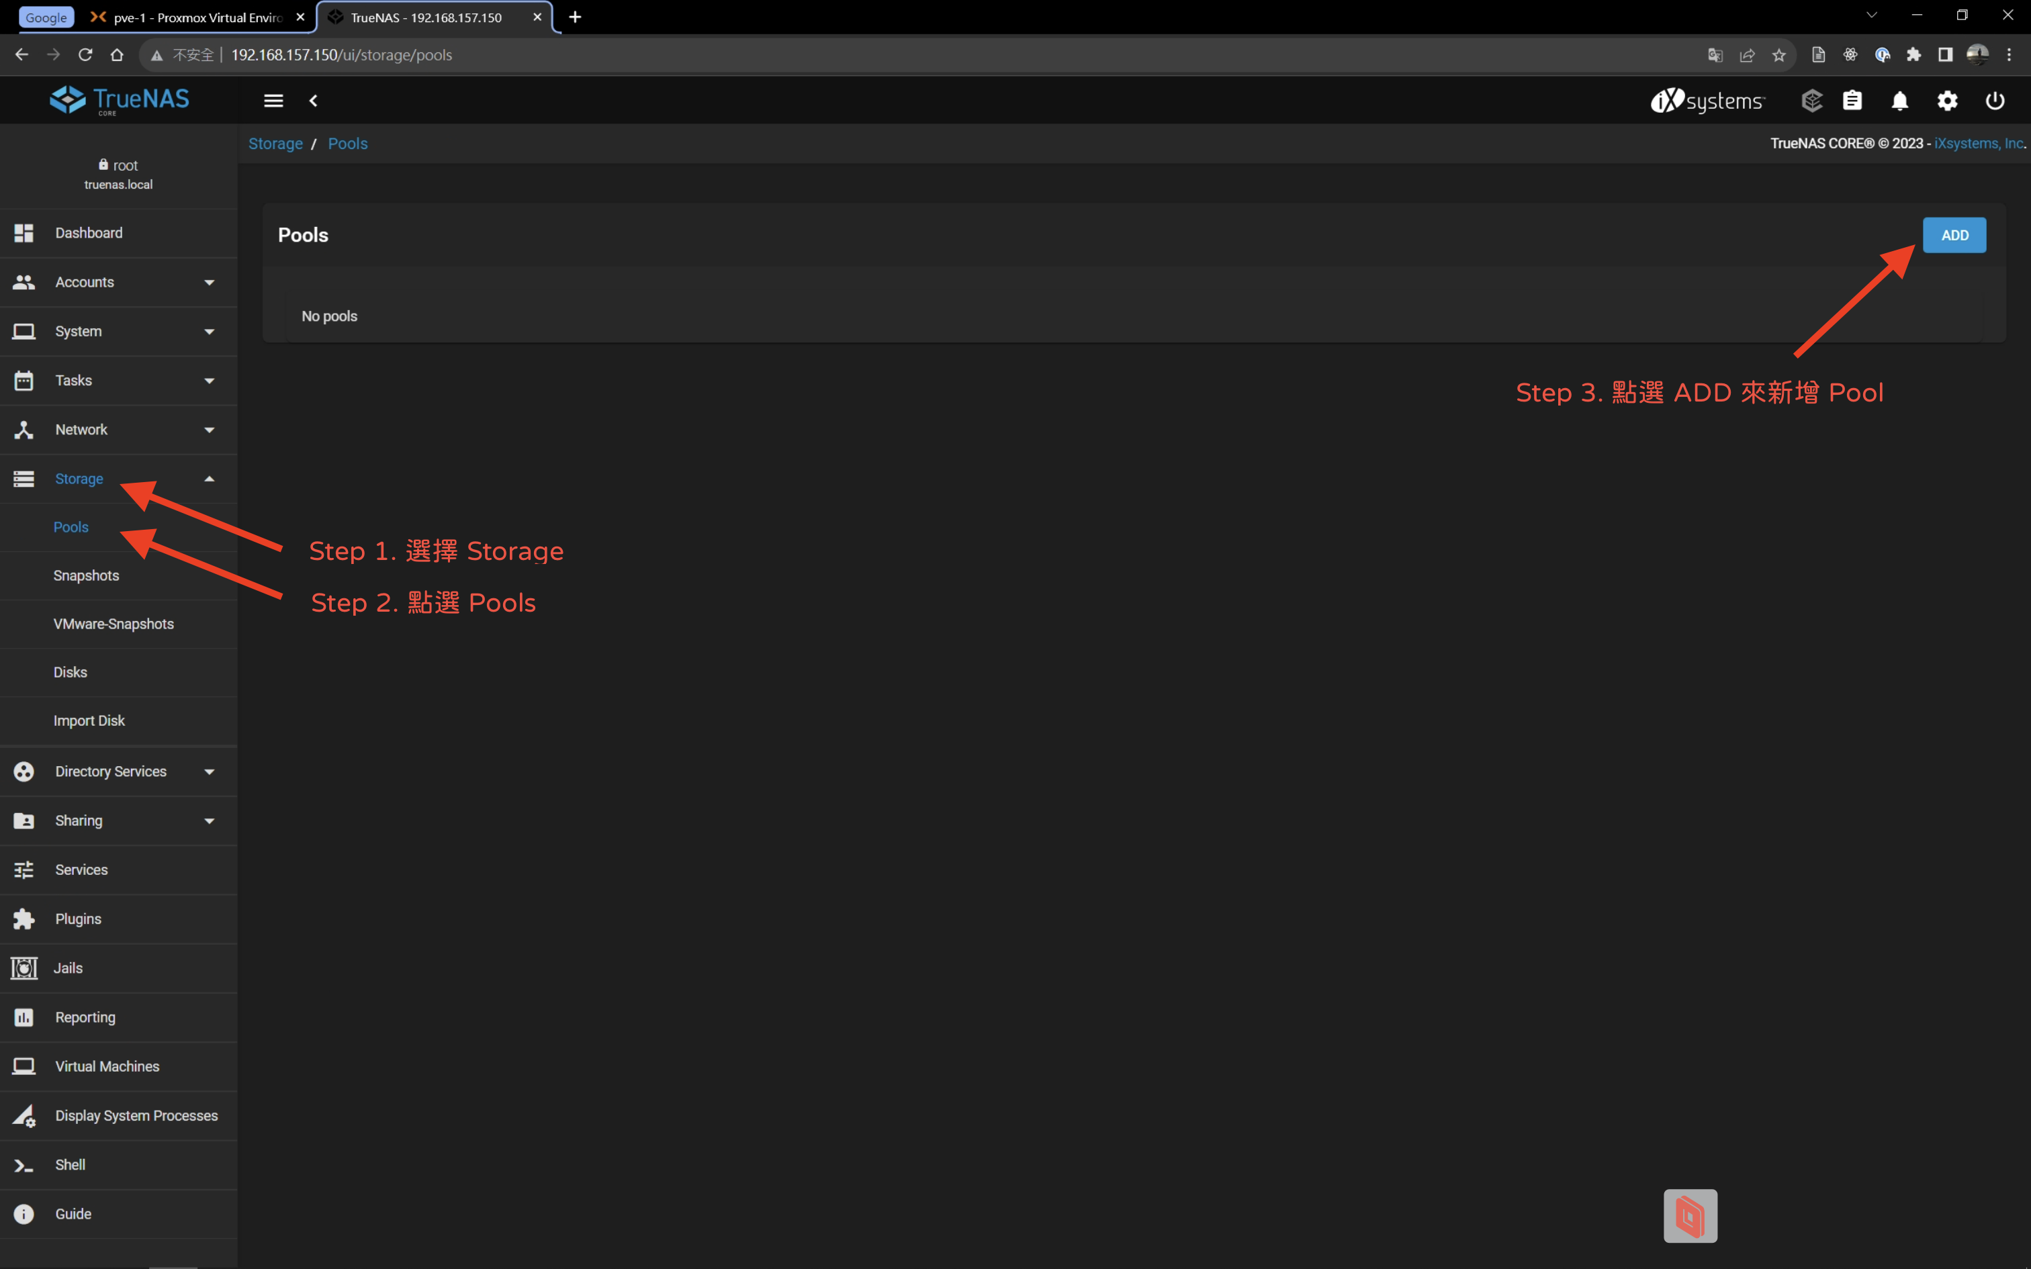Screen dimensions: 2031x1269
Task: Expand the Sharing dropdown arrow
Action: pyautogui.click(x=209, y=820)
